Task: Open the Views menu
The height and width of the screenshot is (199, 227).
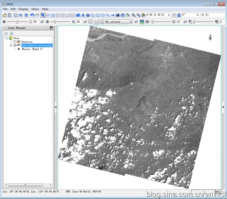Action: tap(35, 9)
